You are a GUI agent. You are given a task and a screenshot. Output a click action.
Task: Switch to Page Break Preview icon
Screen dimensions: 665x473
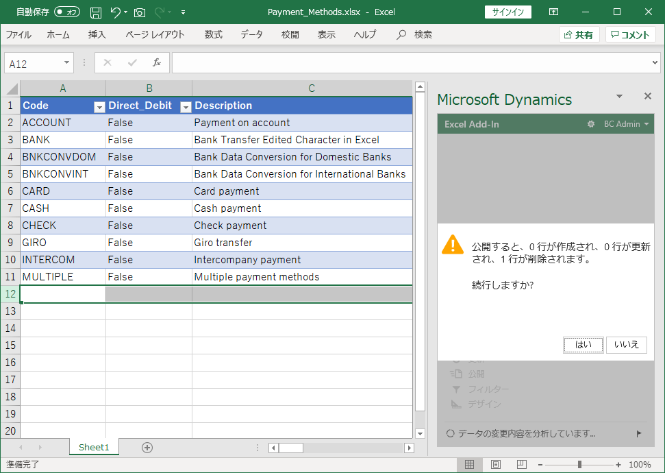point(522,465)
